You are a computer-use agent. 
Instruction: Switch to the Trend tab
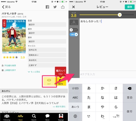[20, 117]
